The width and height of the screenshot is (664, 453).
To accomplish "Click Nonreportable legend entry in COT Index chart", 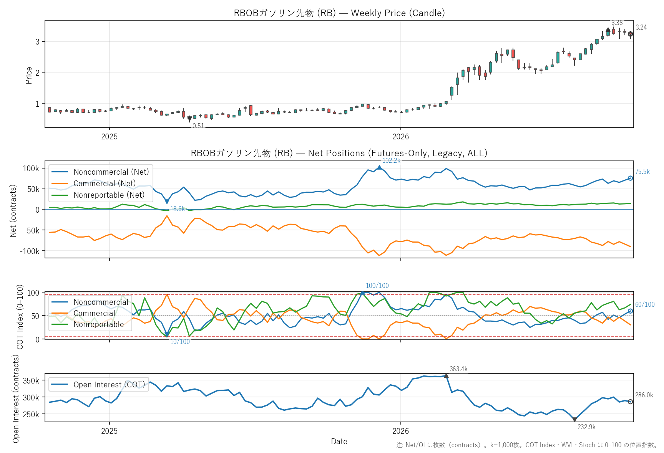I will point(88,324).
